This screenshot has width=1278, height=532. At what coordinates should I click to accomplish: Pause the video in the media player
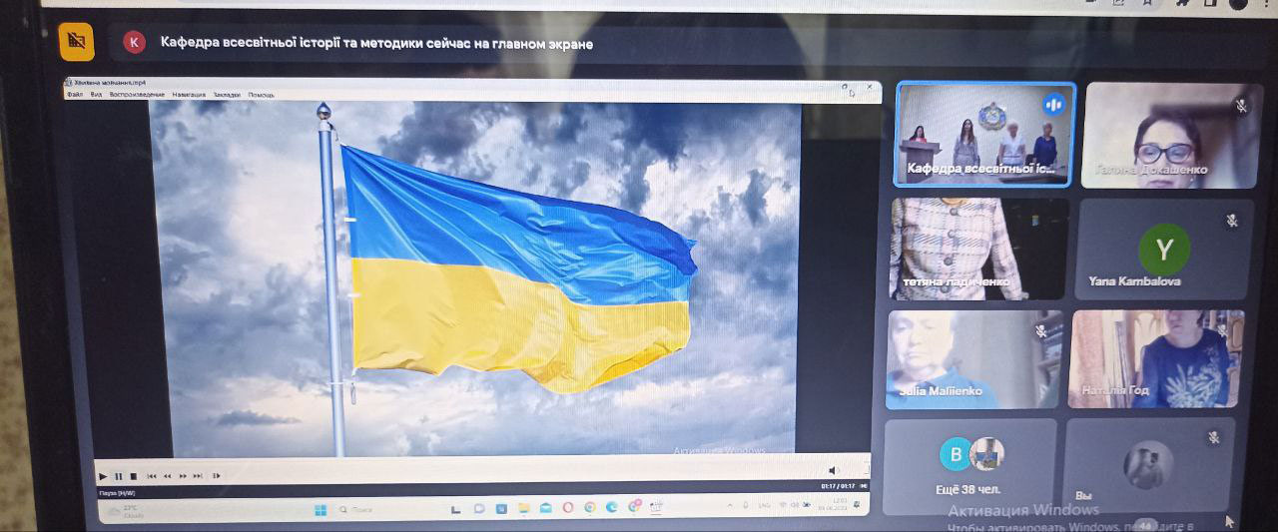point(118,476)
